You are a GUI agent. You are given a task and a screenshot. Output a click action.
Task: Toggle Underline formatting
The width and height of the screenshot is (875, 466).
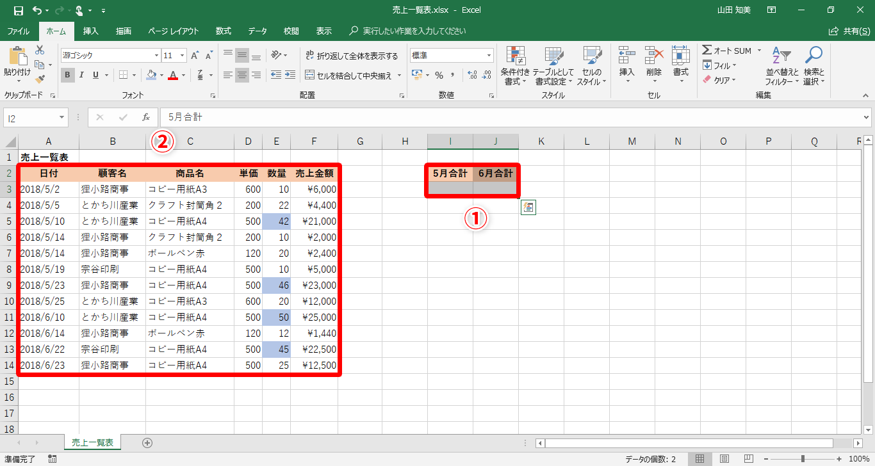tap(96, 75)
